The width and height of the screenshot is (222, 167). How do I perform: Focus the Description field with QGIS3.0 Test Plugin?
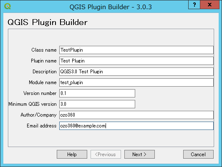point(136,72)
